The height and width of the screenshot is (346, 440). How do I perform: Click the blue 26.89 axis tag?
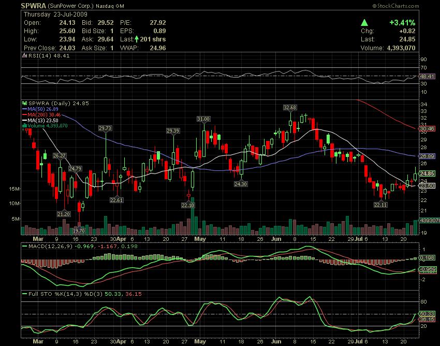(427, 156)
